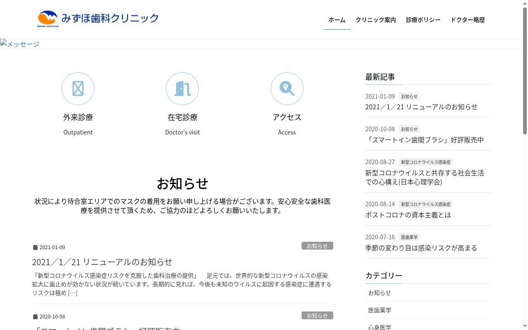Click 新型コロナウイルス感染症 tag beside 2020-08-14
The width and height of the screenshot is (528, 330).
426,204
